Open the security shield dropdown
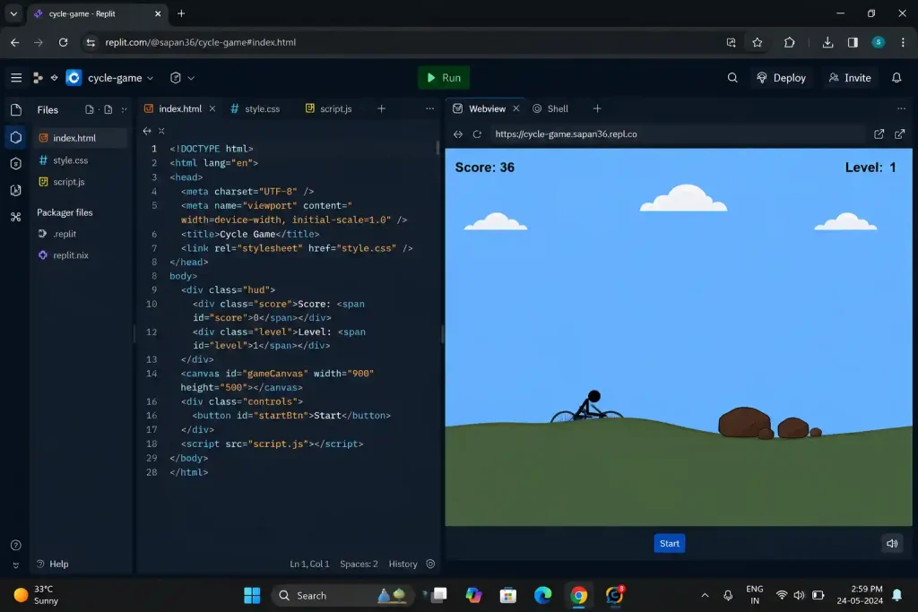918x612 pixels. tap(181, 78)
